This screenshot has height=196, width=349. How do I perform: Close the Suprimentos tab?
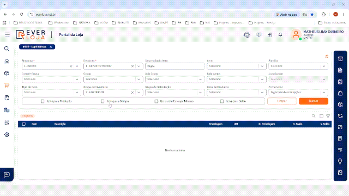pos(51,47)
